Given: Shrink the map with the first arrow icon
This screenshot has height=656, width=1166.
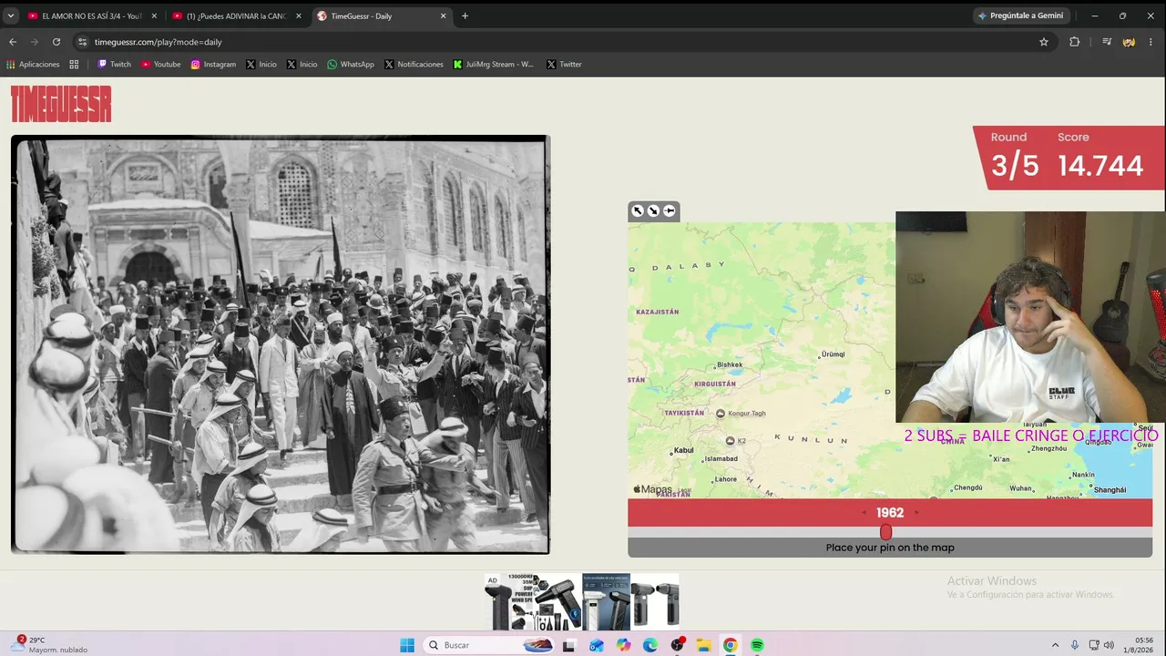Looking at the screenshot, I should pos(638,211).
